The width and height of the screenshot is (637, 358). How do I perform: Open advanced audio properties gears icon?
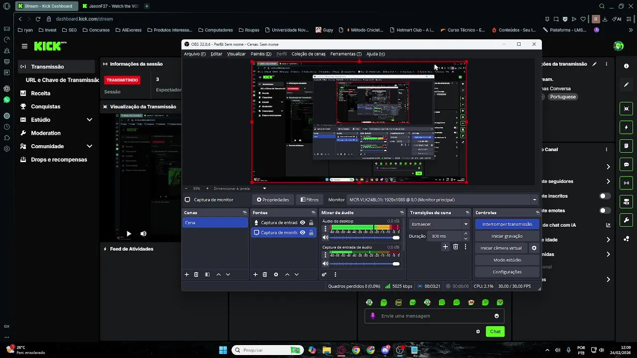[324, 274]
